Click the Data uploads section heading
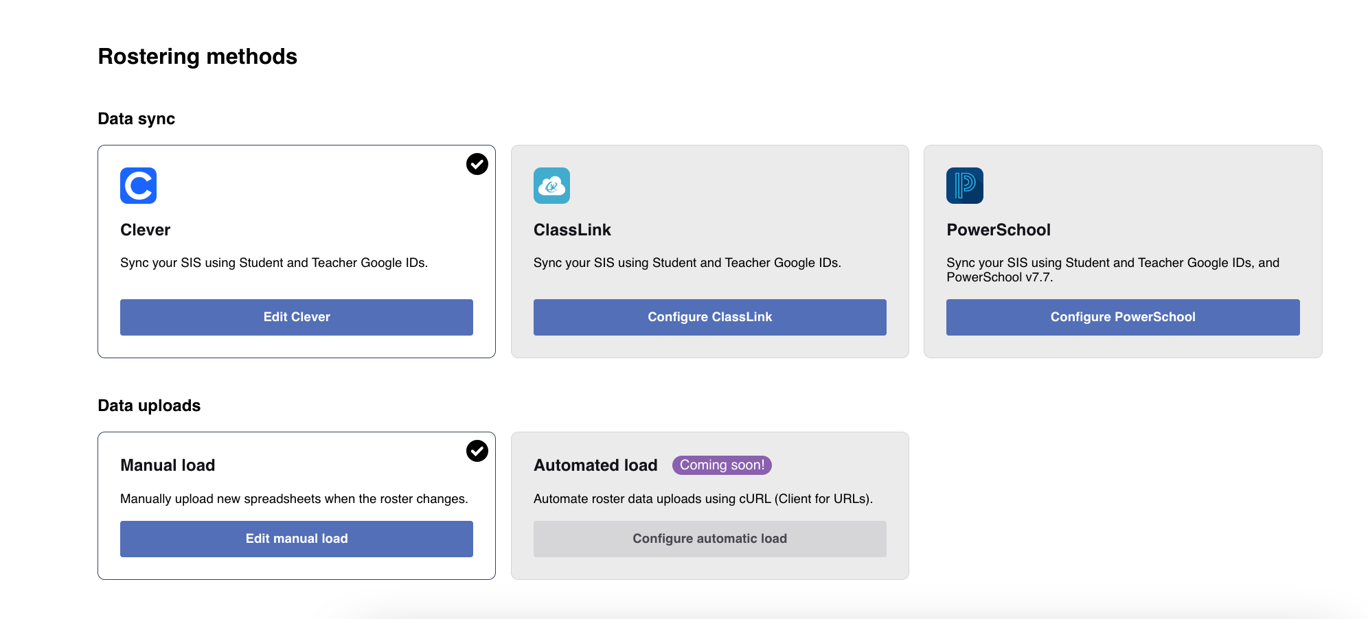 point(149,406)
